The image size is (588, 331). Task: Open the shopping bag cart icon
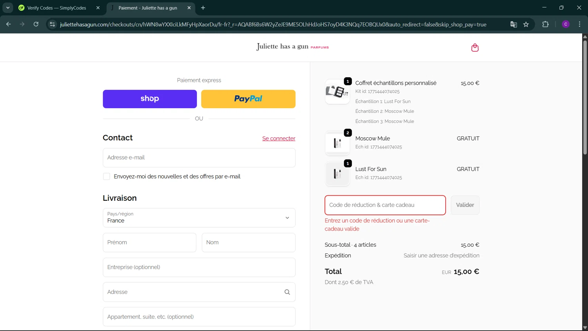[x=475, y=47]
